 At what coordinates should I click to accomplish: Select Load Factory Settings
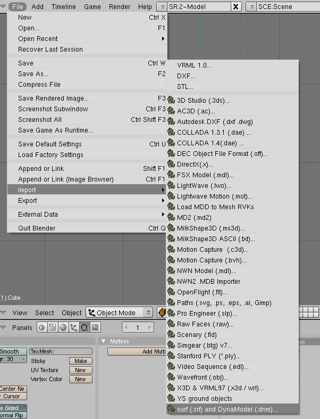87,155
